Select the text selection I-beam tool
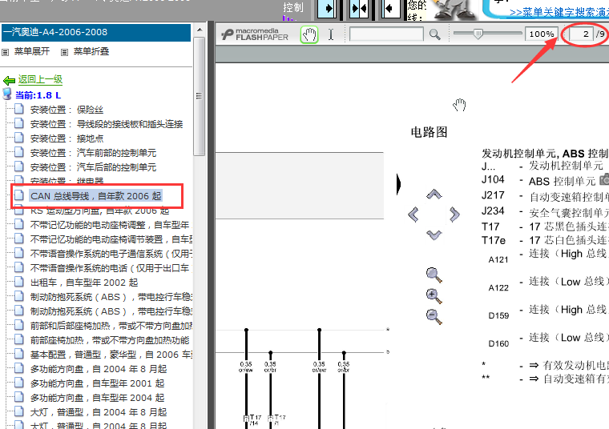Screen dimensions: 609x429 (330, 34)
